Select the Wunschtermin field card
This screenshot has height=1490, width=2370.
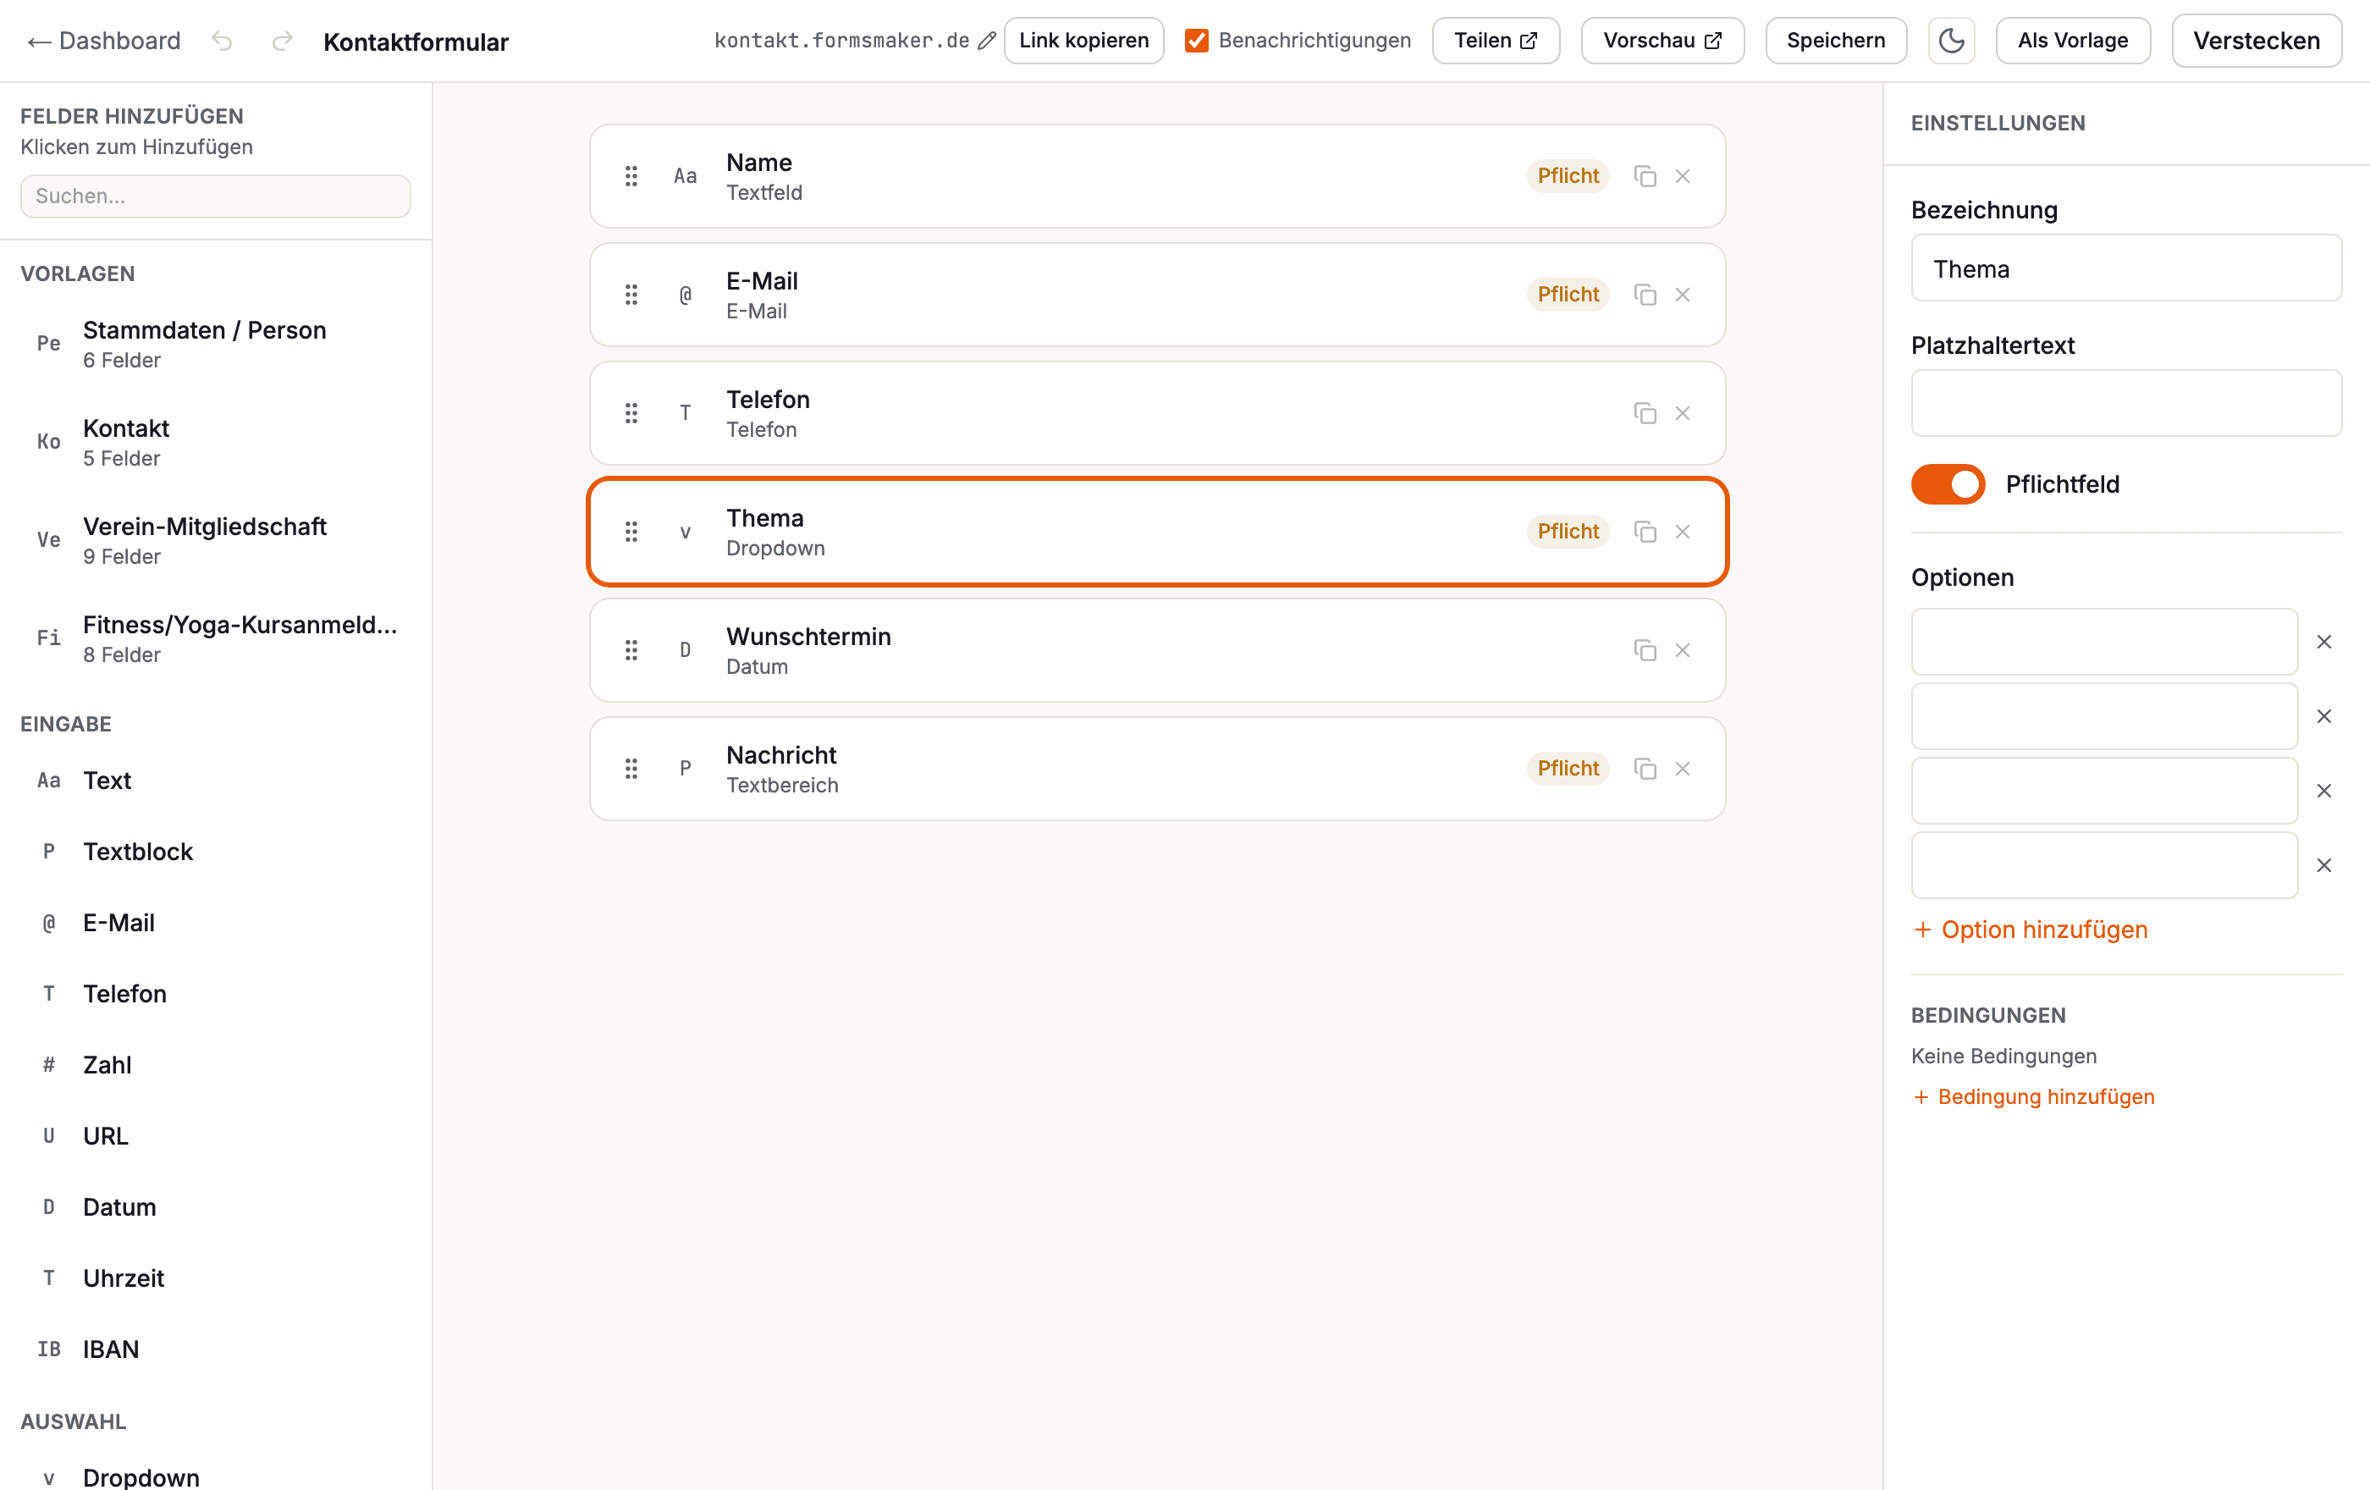(x=1156, y=650)
